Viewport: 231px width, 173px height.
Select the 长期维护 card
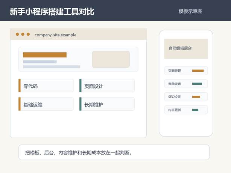pyautogui.click(x=107, y=104)
